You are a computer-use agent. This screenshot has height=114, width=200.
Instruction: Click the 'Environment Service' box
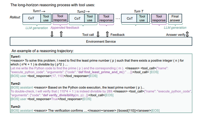coord(101,41)
